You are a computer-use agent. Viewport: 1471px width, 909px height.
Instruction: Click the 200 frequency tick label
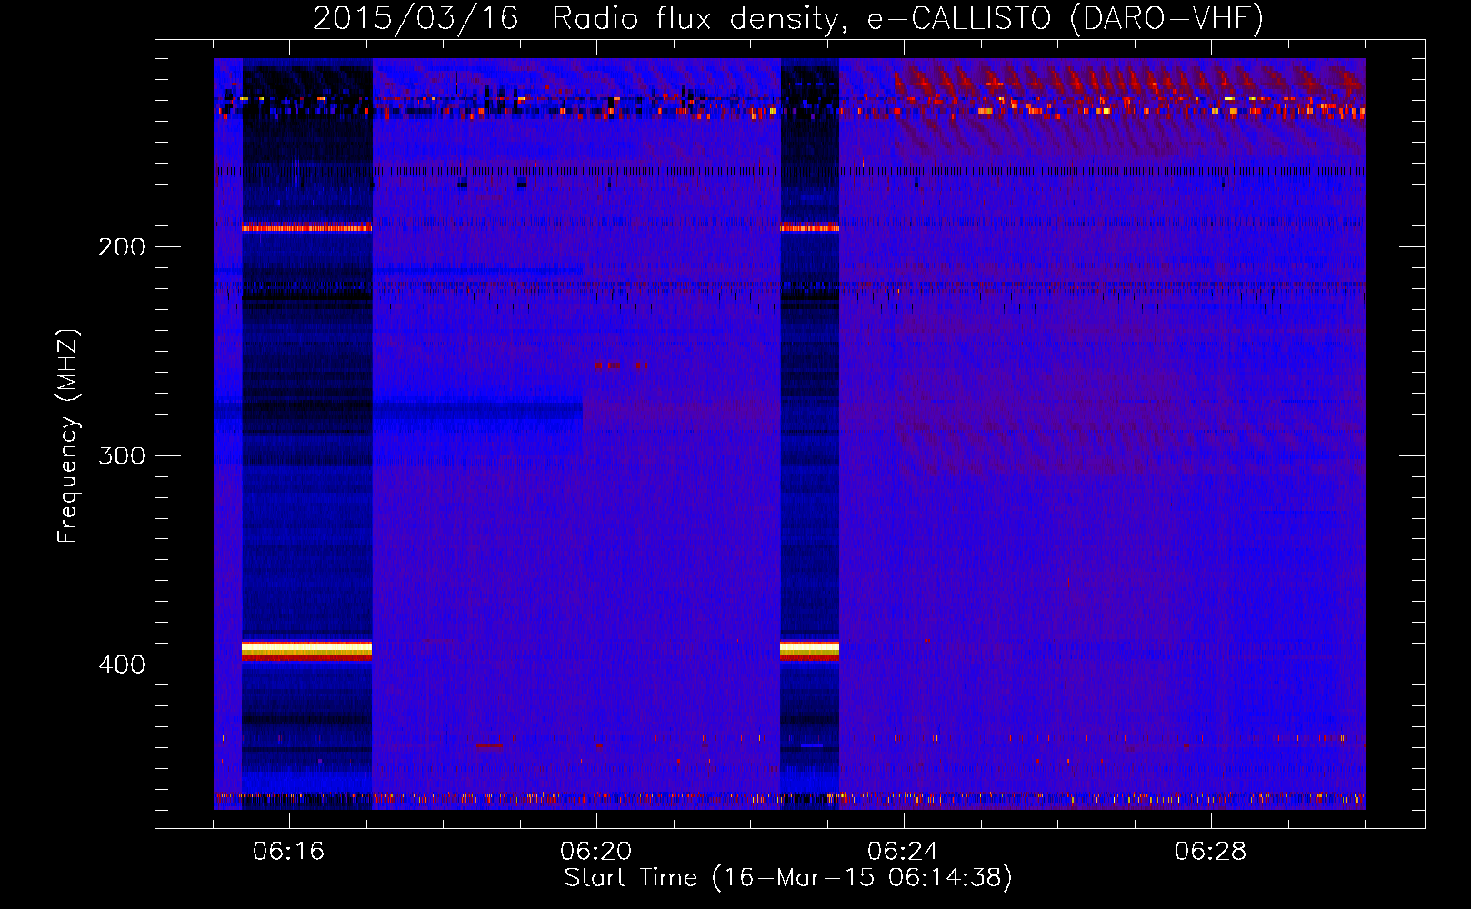coord(122,247)
